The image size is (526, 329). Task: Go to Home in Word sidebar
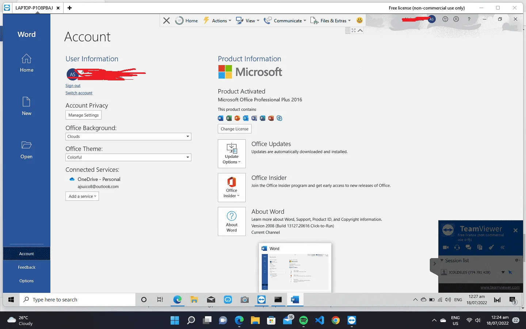(26, 63)
